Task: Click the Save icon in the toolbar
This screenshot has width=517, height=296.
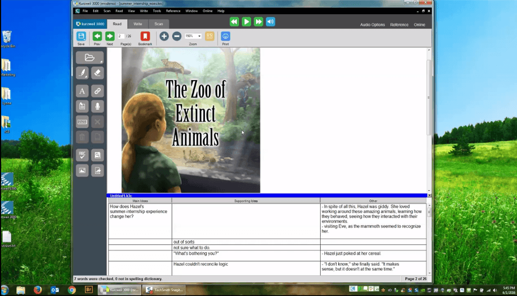Action: tap(81, 36)
